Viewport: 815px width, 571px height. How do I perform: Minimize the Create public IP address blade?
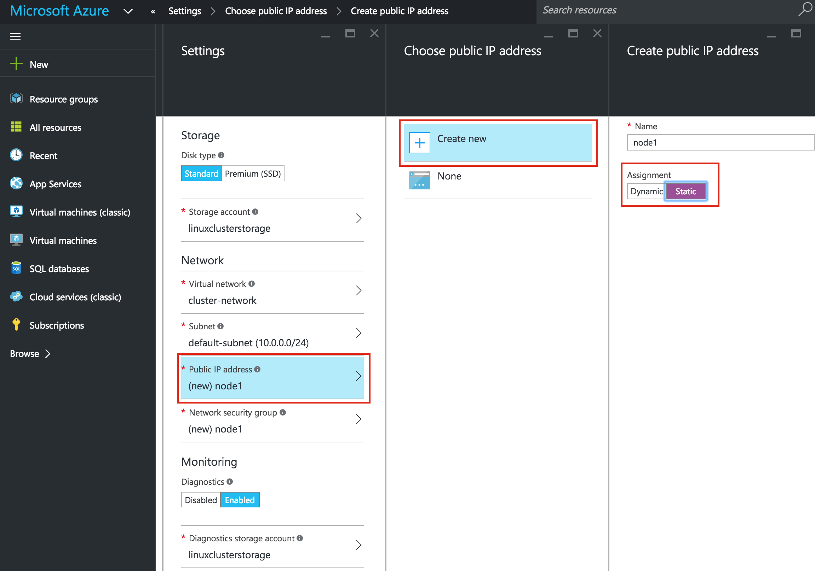point(771,36)
